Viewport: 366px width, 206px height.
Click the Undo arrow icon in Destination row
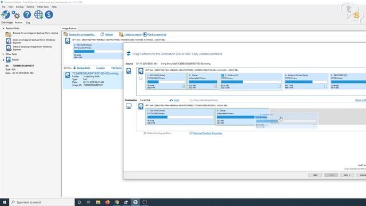pos(171,100)
